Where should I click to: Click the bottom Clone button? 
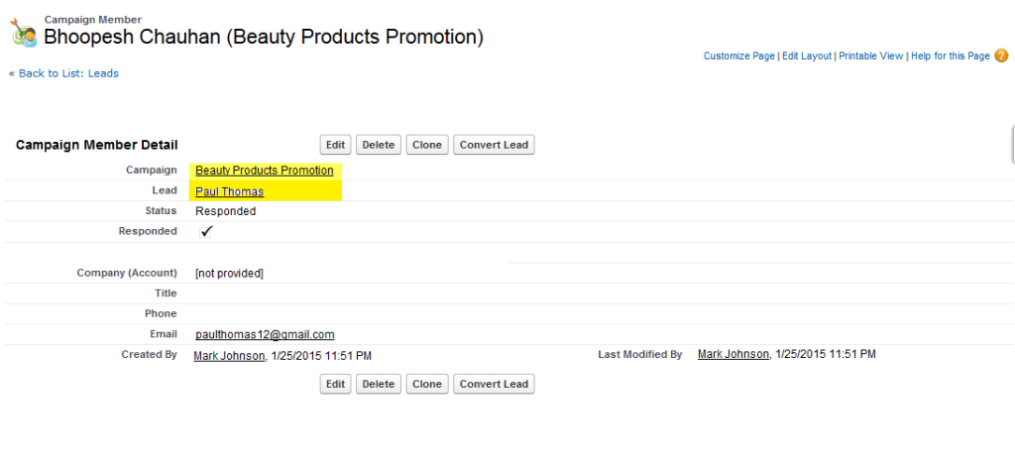click(x=426, y=384)
